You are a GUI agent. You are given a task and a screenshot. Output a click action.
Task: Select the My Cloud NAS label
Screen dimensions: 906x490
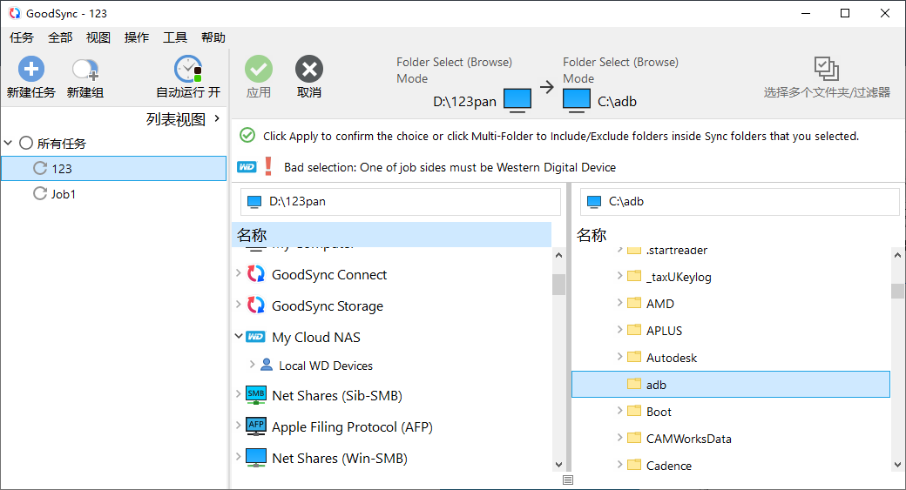click(316, 337)
